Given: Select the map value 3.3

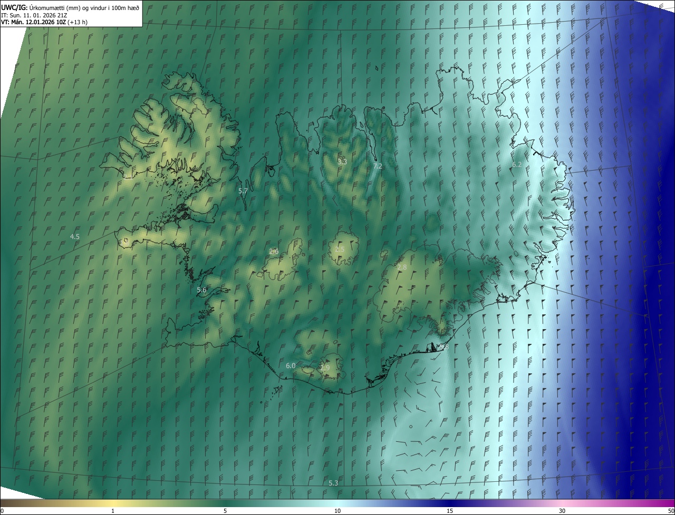Looking at the screenshot, I should pos(342,162).
